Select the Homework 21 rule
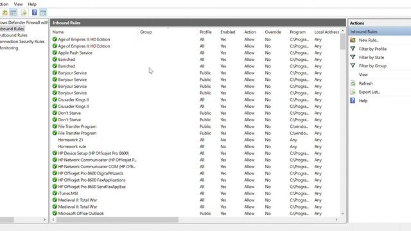411x231 pixels. [x=71, y=140]
